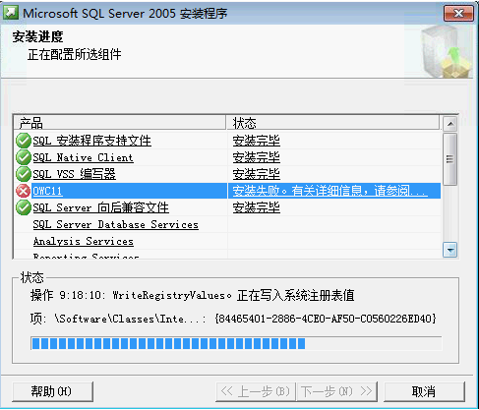Select Analysis Services entry
479x410 pixels.
coord(84,241)
